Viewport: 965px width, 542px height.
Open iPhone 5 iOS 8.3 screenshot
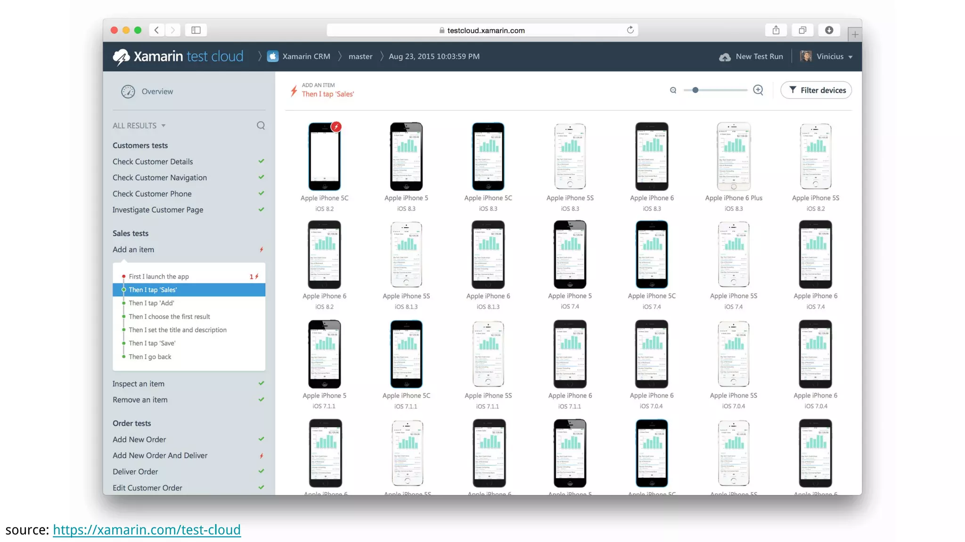[x=406, y=157]
